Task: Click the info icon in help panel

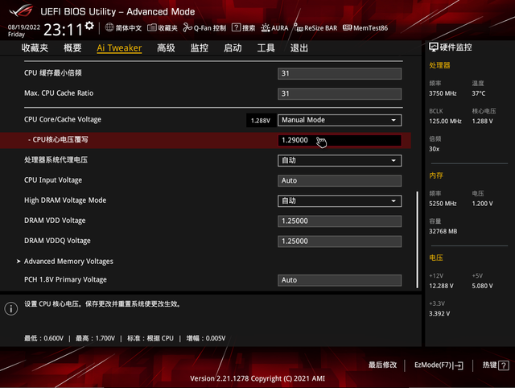Action: point(11,308)
